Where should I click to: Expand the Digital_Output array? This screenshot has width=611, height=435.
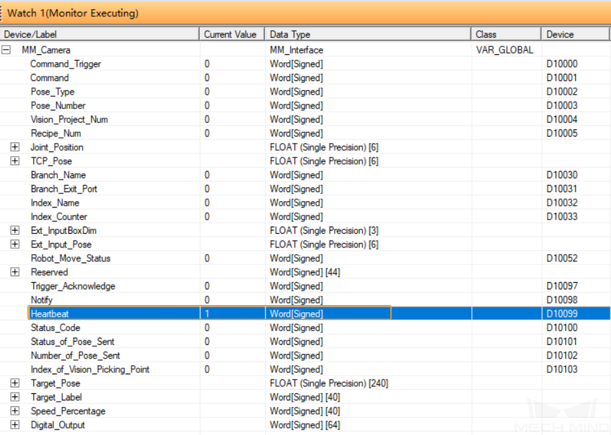tap(15, 425)
